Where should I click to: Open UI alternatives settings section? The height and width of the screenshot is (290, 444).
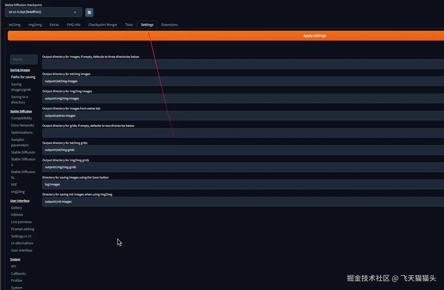22,243
